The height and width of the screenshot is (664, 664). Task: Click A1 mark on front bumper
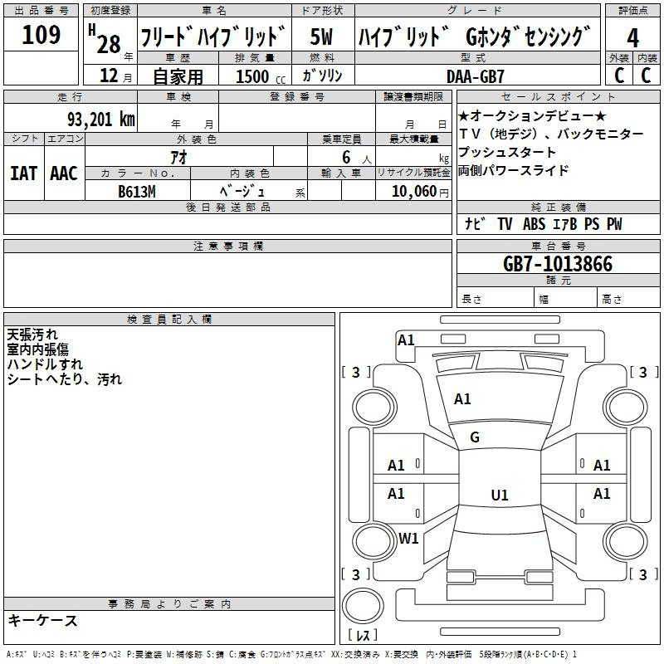406,340
